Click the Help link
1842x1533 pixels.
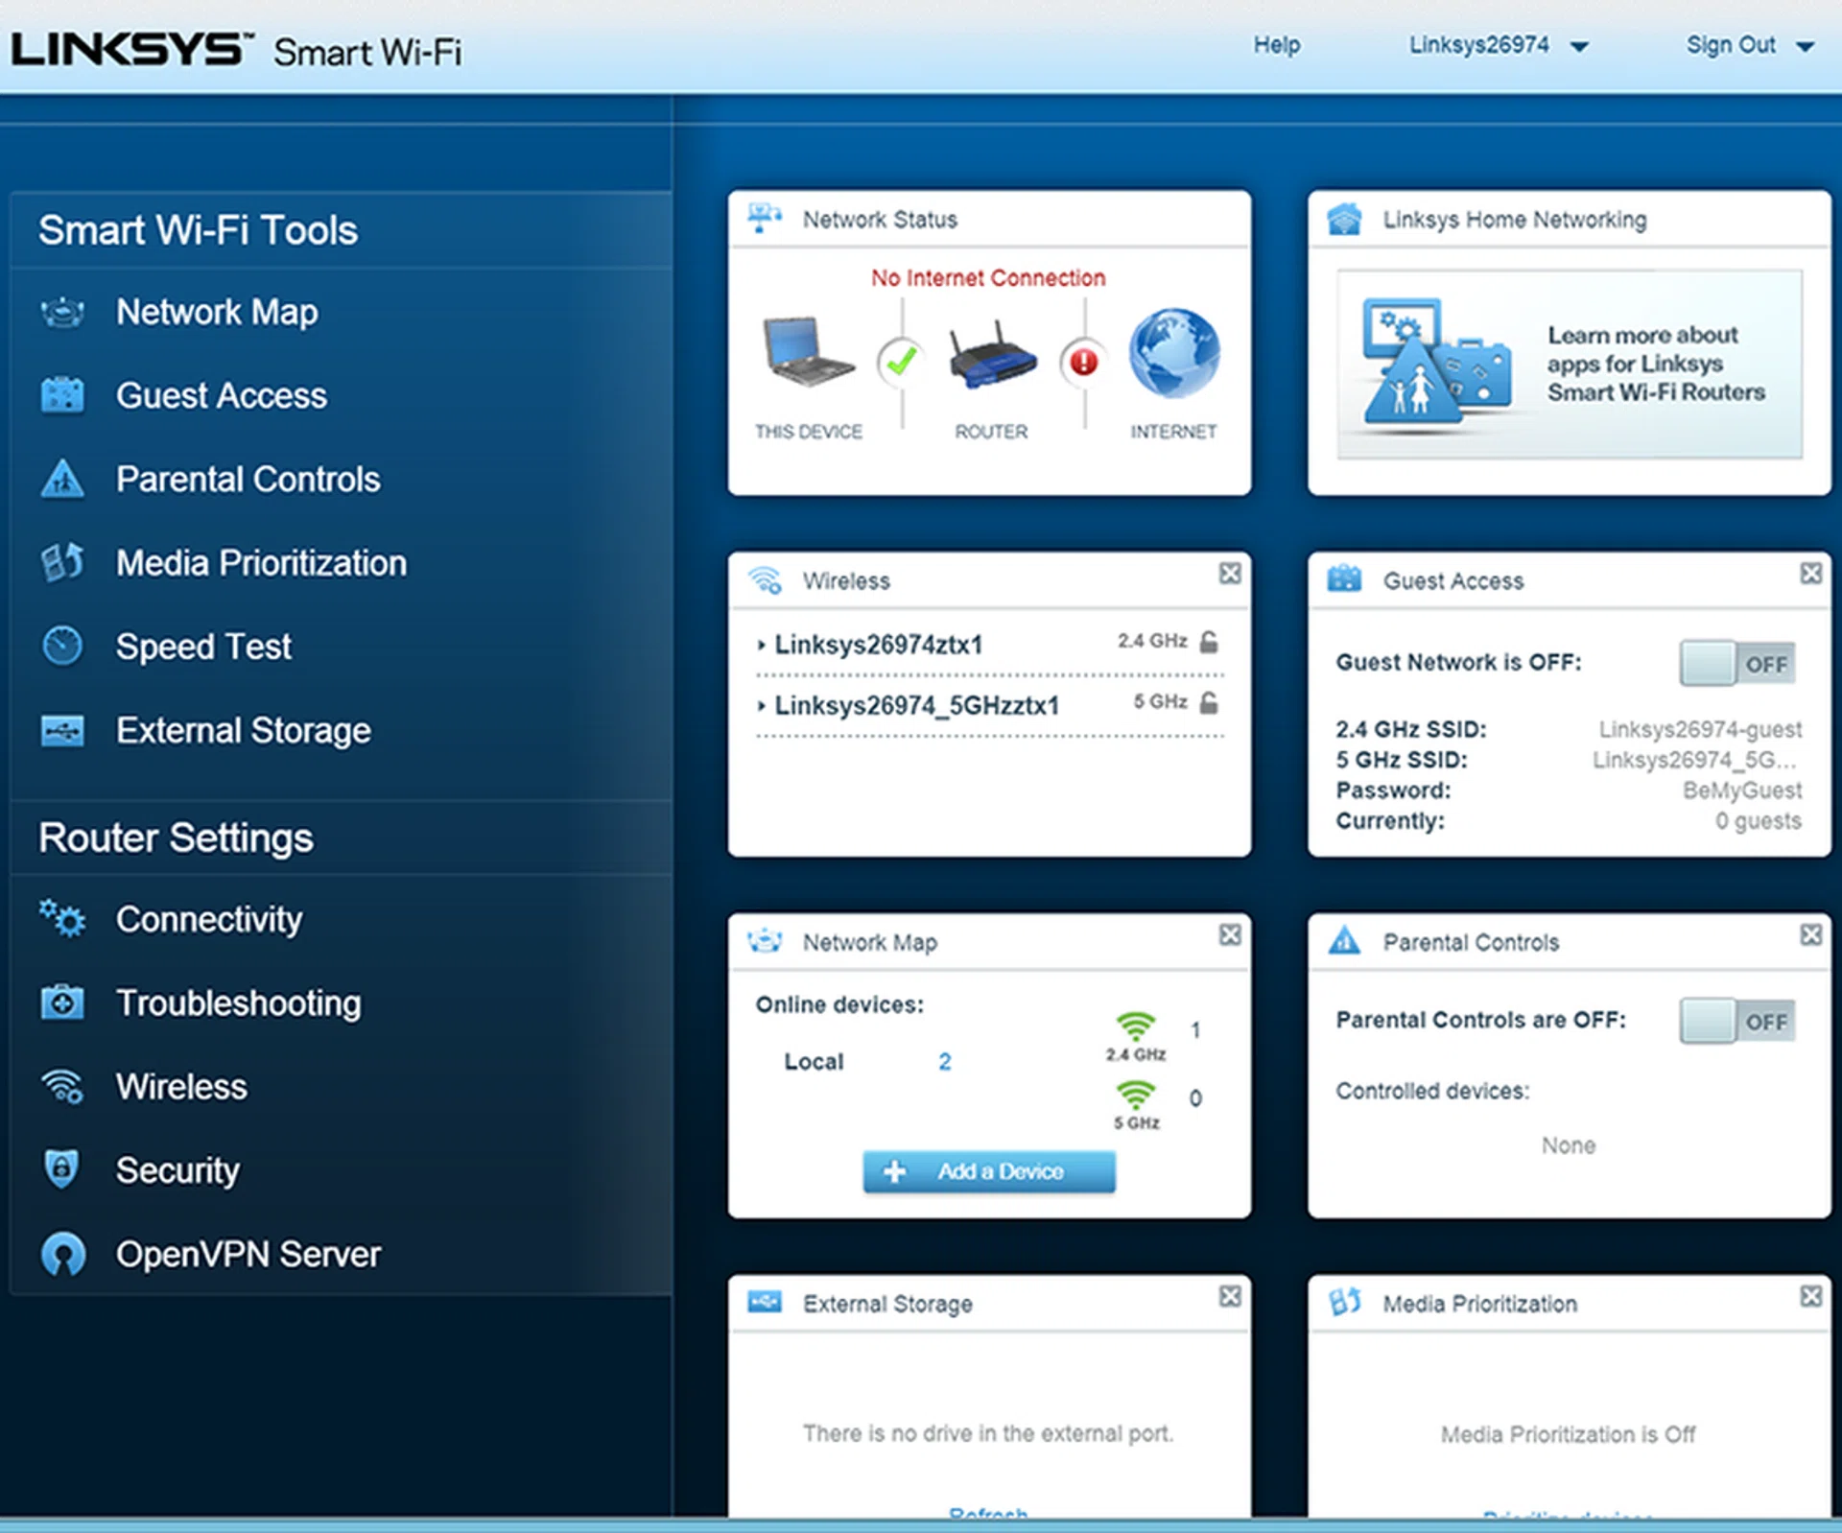pyautogui.click(x=1276, y=45)
